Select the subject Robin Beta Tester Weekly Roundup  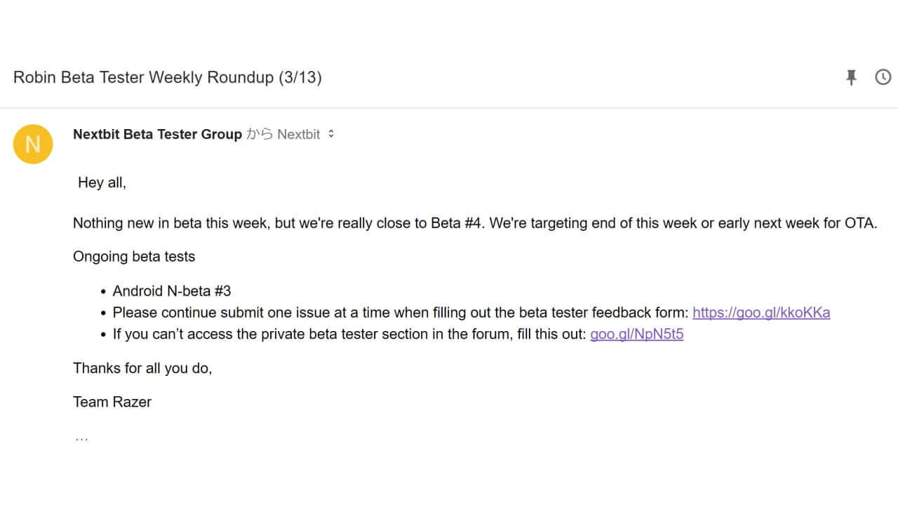click(168, 77)
